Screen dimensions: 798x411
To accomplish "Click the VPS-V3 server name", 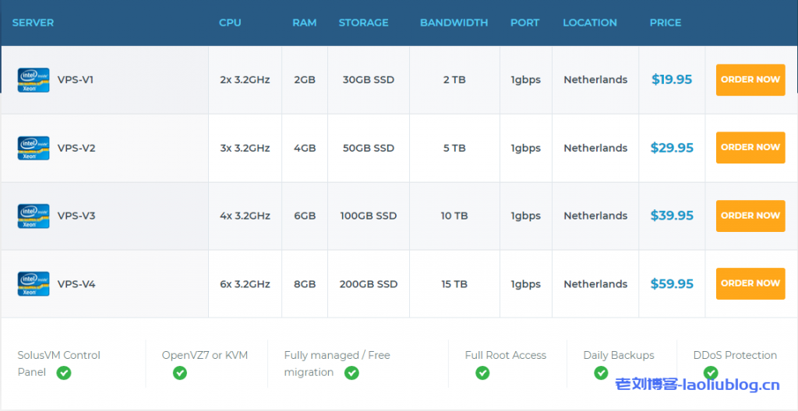I will (76, 216).
